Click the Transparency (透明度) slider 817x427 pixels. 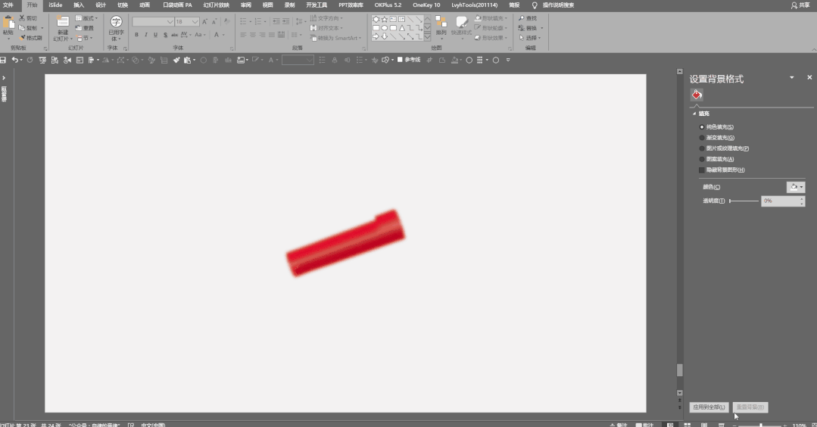(x=744, y=201)
